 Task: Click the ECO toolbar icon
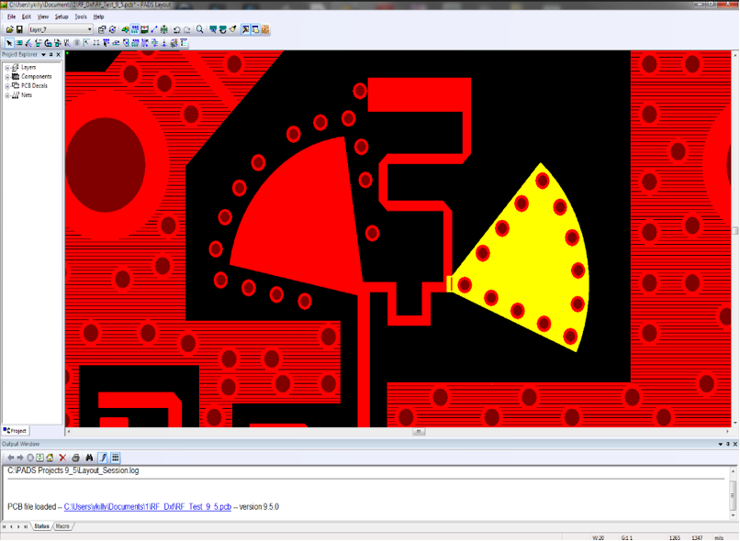[x=154, y=29]
